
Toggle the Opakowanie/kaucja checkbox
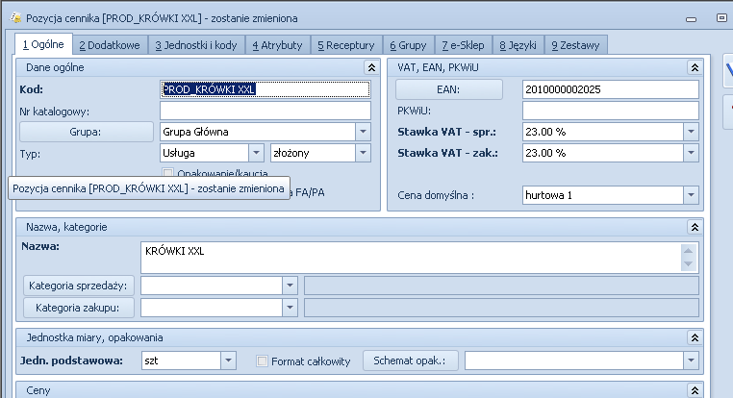(168, 173)
